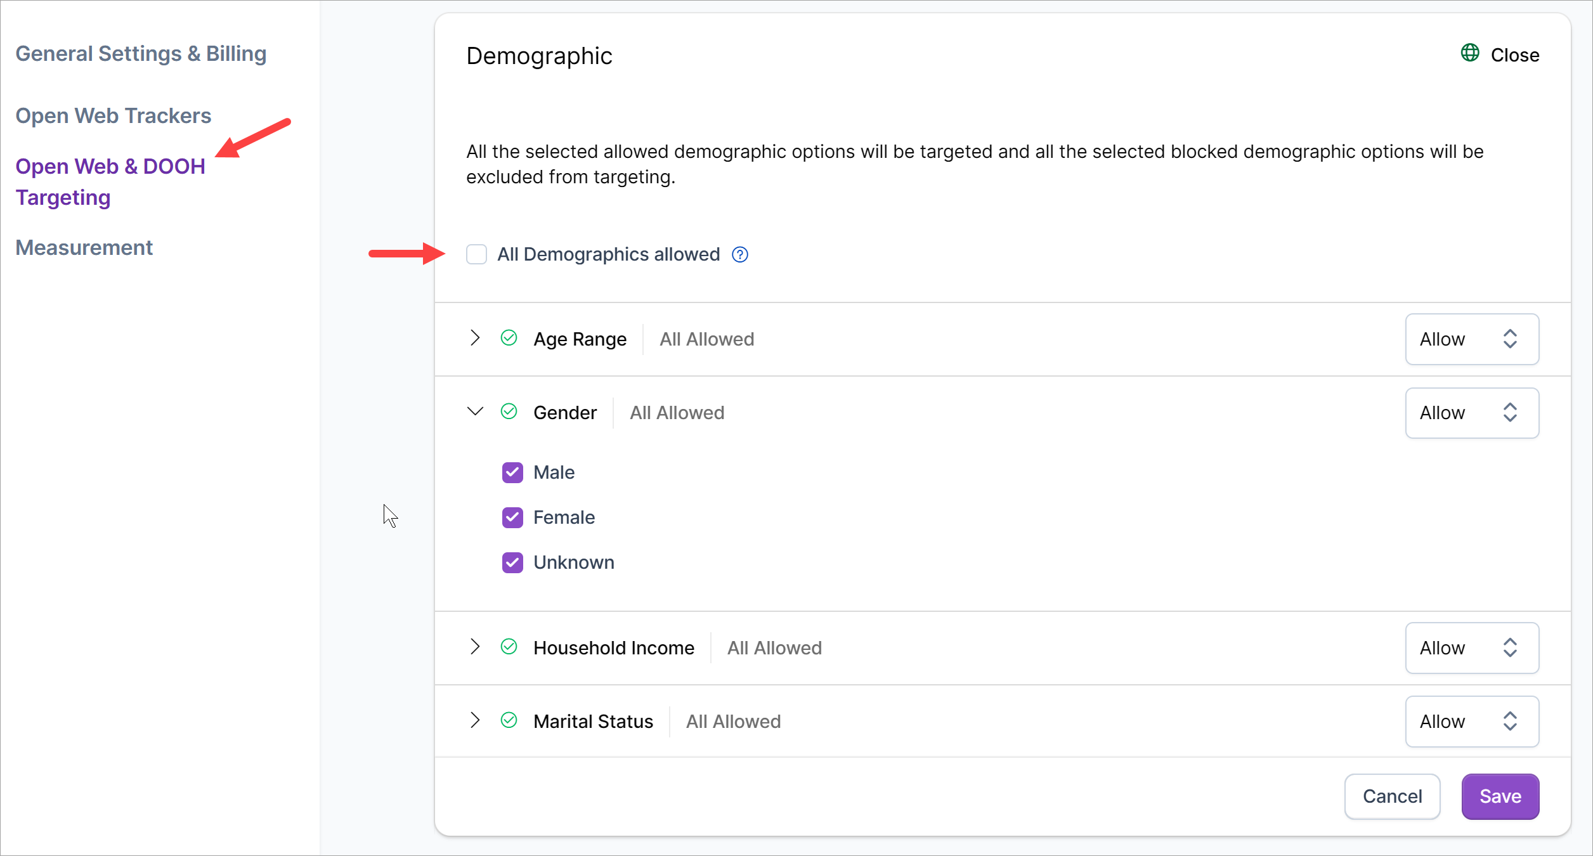This screenshot has width=1593, height=856.
Task: Click the green check icon for Household Income
Action: [x=509, y=647]
